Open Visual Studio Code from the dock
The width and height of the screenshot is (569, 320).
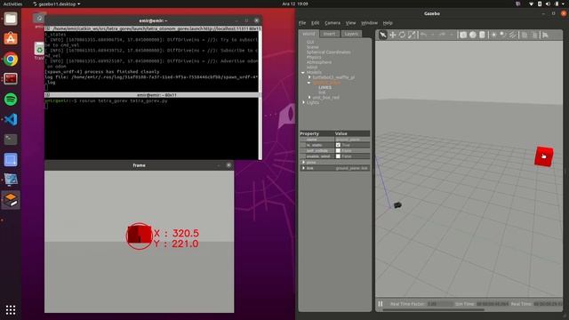pos(11,119)
